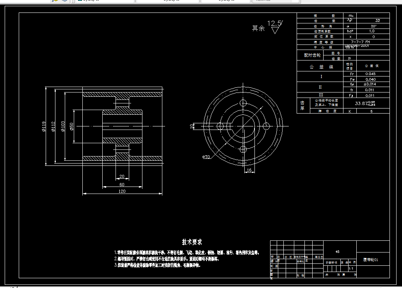Select the right hole in end view
The image size is (402, 288).
[x=267, y=126]
